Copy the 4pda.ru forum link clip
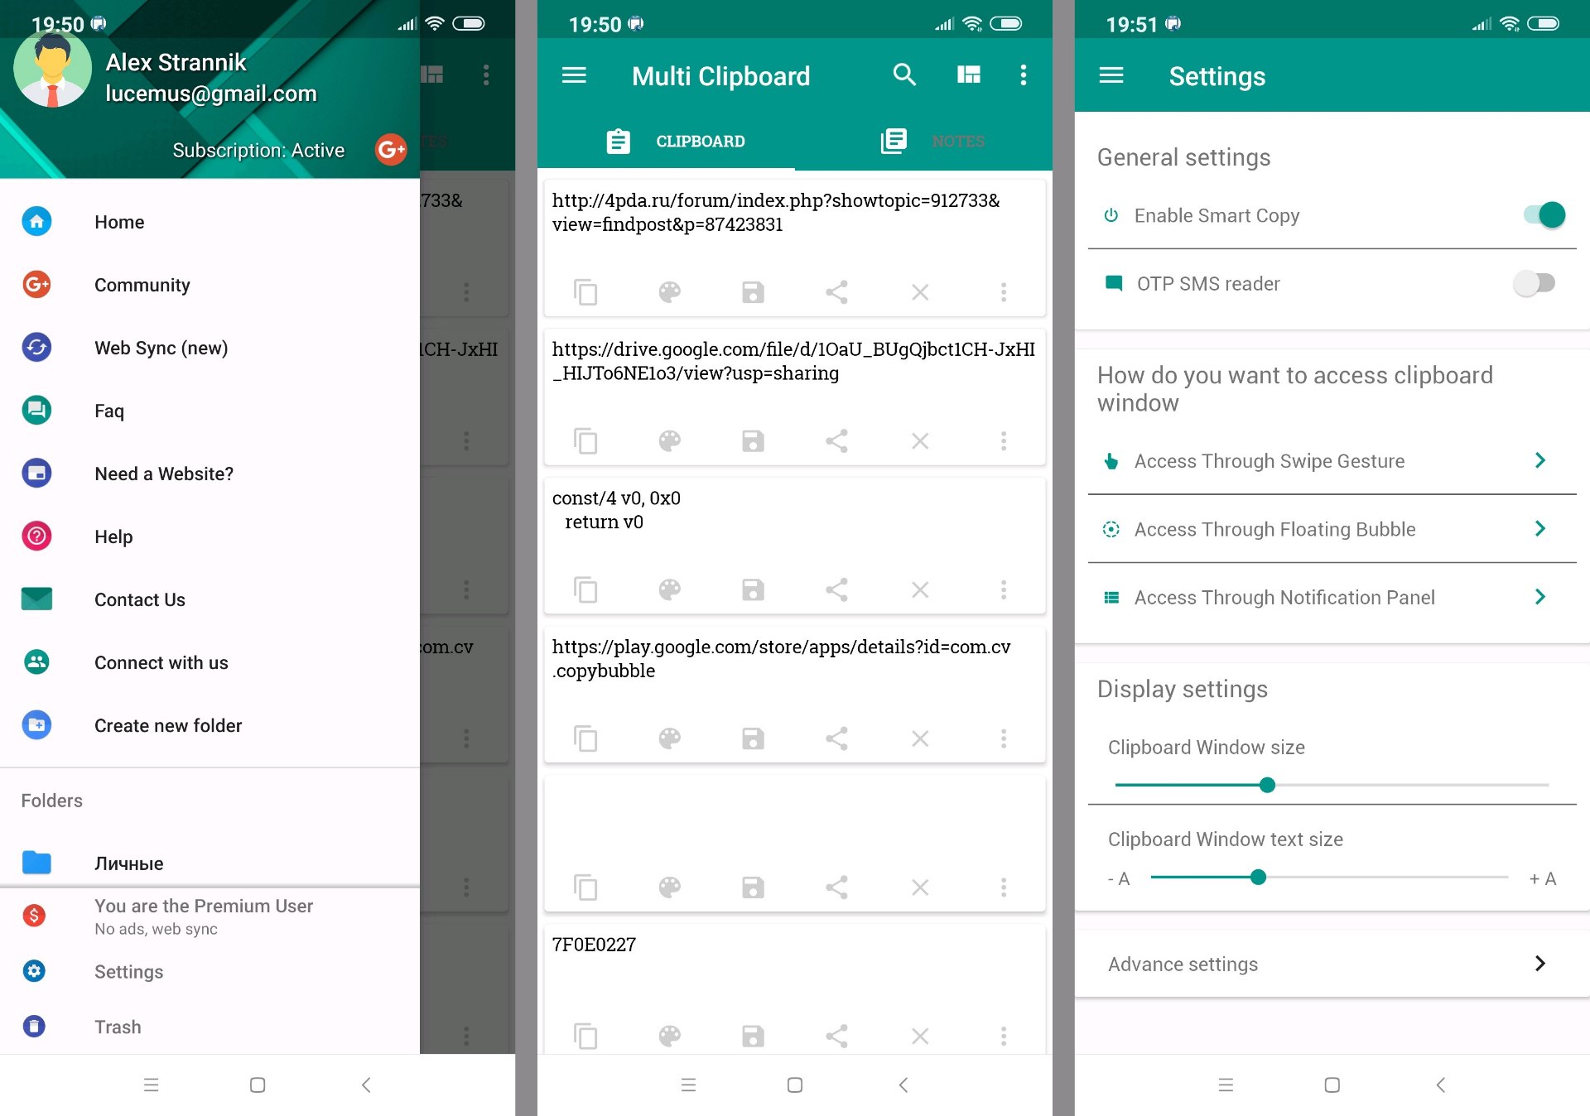Screen dimensions: 1590x1116 pos(585,292)
